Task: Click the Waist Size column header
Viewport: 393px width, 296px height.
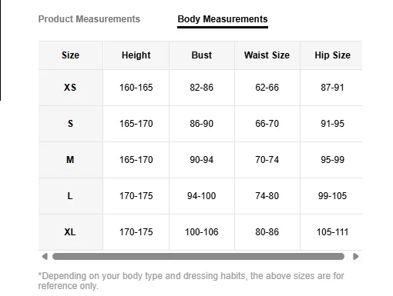Action: coord(267,55)
